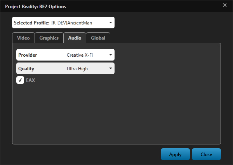Screen dimensions: 233x165
Task: Click the Quality field label
Action: [x=26, y=69]
